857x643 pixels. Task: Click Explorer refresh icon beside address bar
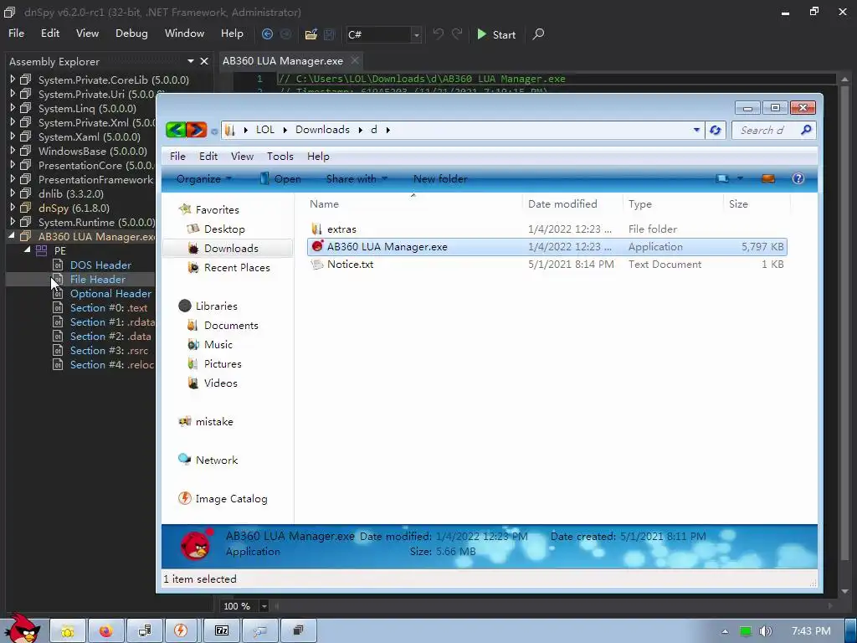click(715, 130)
